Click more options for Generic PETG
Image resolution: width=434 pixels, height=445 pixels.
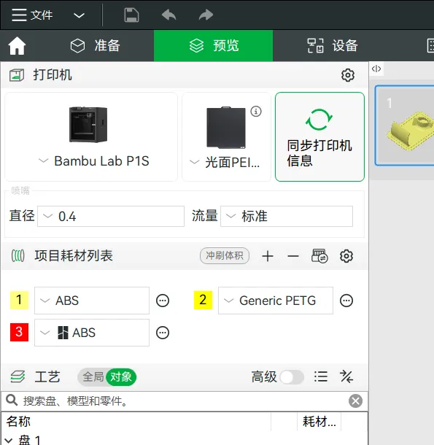[346, 301]
